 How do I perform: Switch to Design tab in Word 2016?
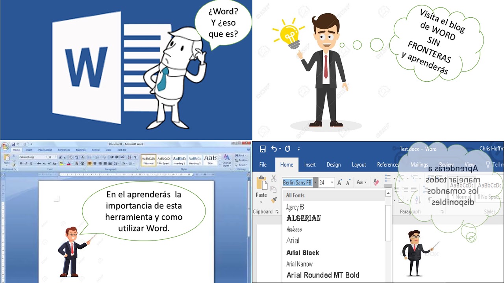[334, 165]
